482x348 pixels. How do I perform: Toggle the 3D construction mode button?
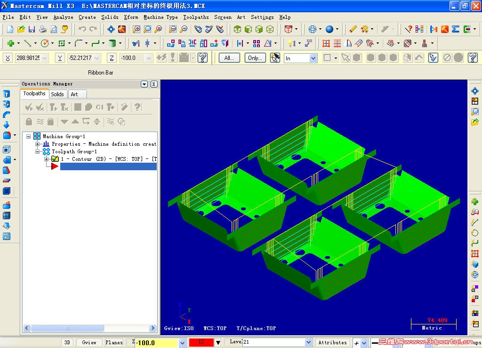tap(67, 342)
